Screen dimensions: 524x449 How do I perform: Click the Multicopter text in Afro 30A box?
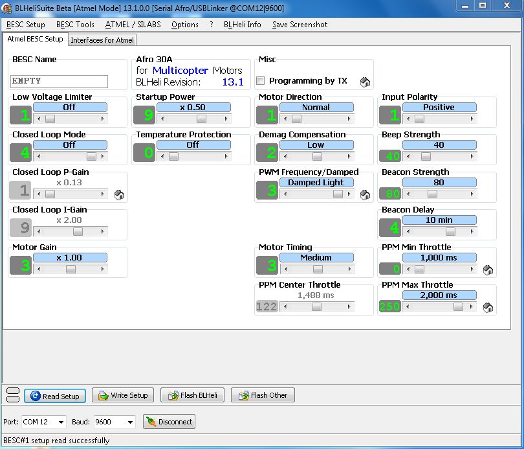click(180, 70)
